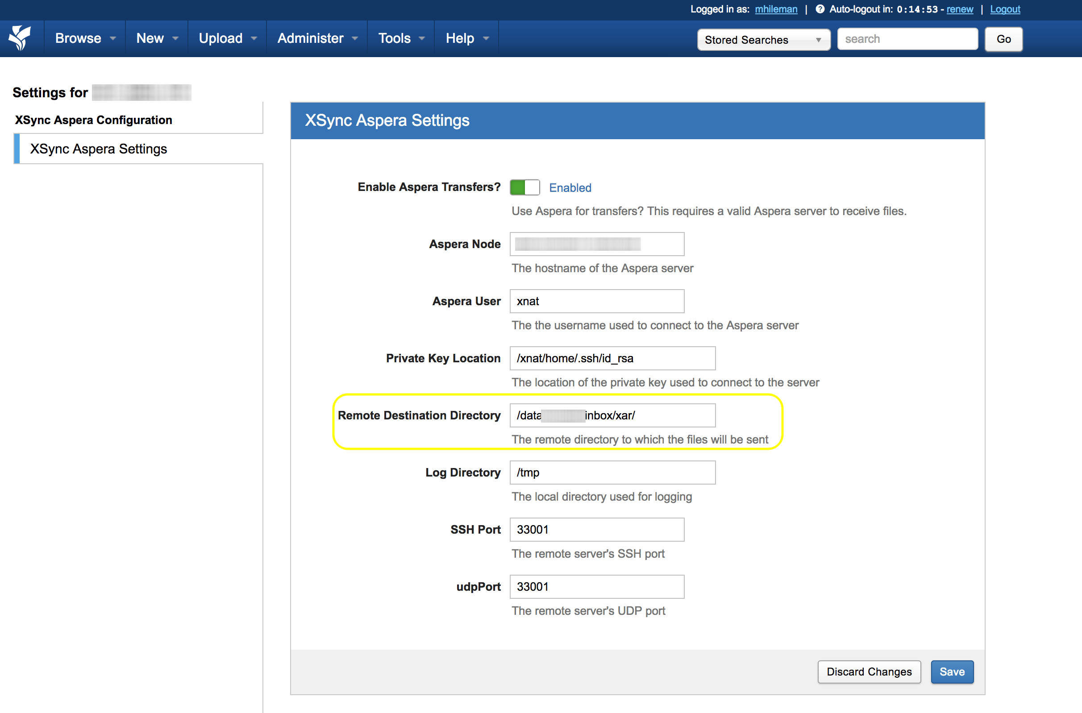The height and width of the screenshot is (713, 1082).
Task: Toggle the Enable Aspera Transfers switch
Action: (524, 187)
